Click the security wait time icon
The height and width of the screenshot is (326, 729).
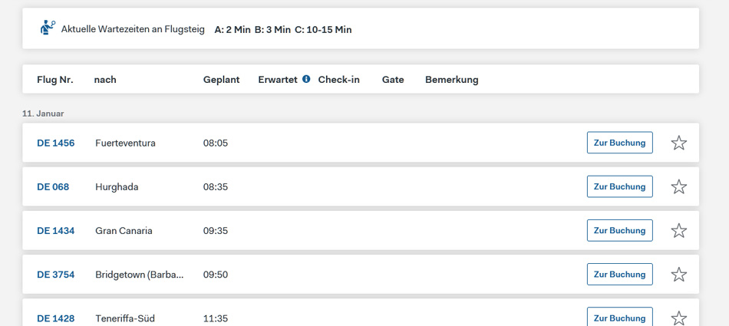pyautogui.click(x=48, y=28)
